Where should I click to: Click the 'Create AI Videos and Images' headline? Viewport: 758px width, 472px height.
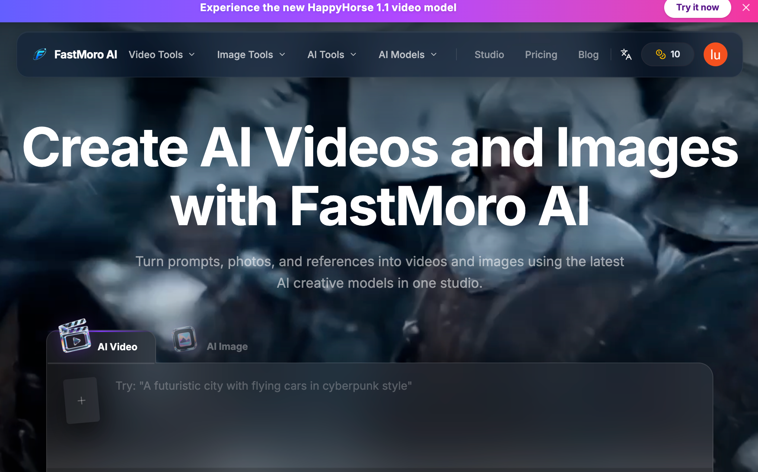coord(380,176)
